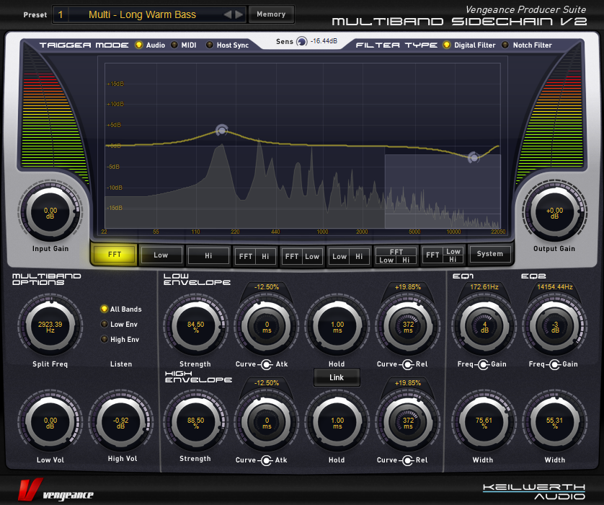Click the Output Gain knob
The image size is (604, 505).
click(554, 213)
